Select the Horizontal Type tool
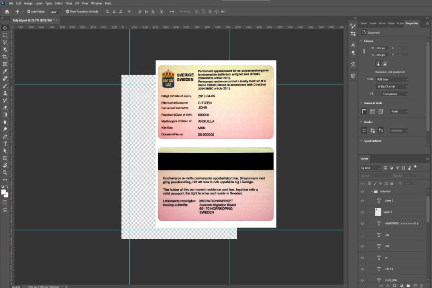Screen dimensions: 432x288 pyautogui.click(x=5, y=144)
